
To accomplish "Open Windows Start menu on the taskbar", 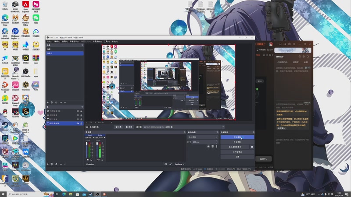I will point(3,194).
